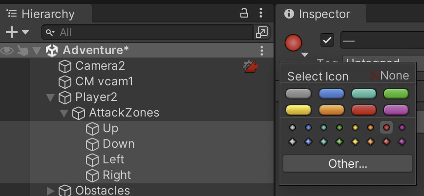Select the green label icon swatch
This screenshot has width=424, height=196.
click(x=396, y=93)
